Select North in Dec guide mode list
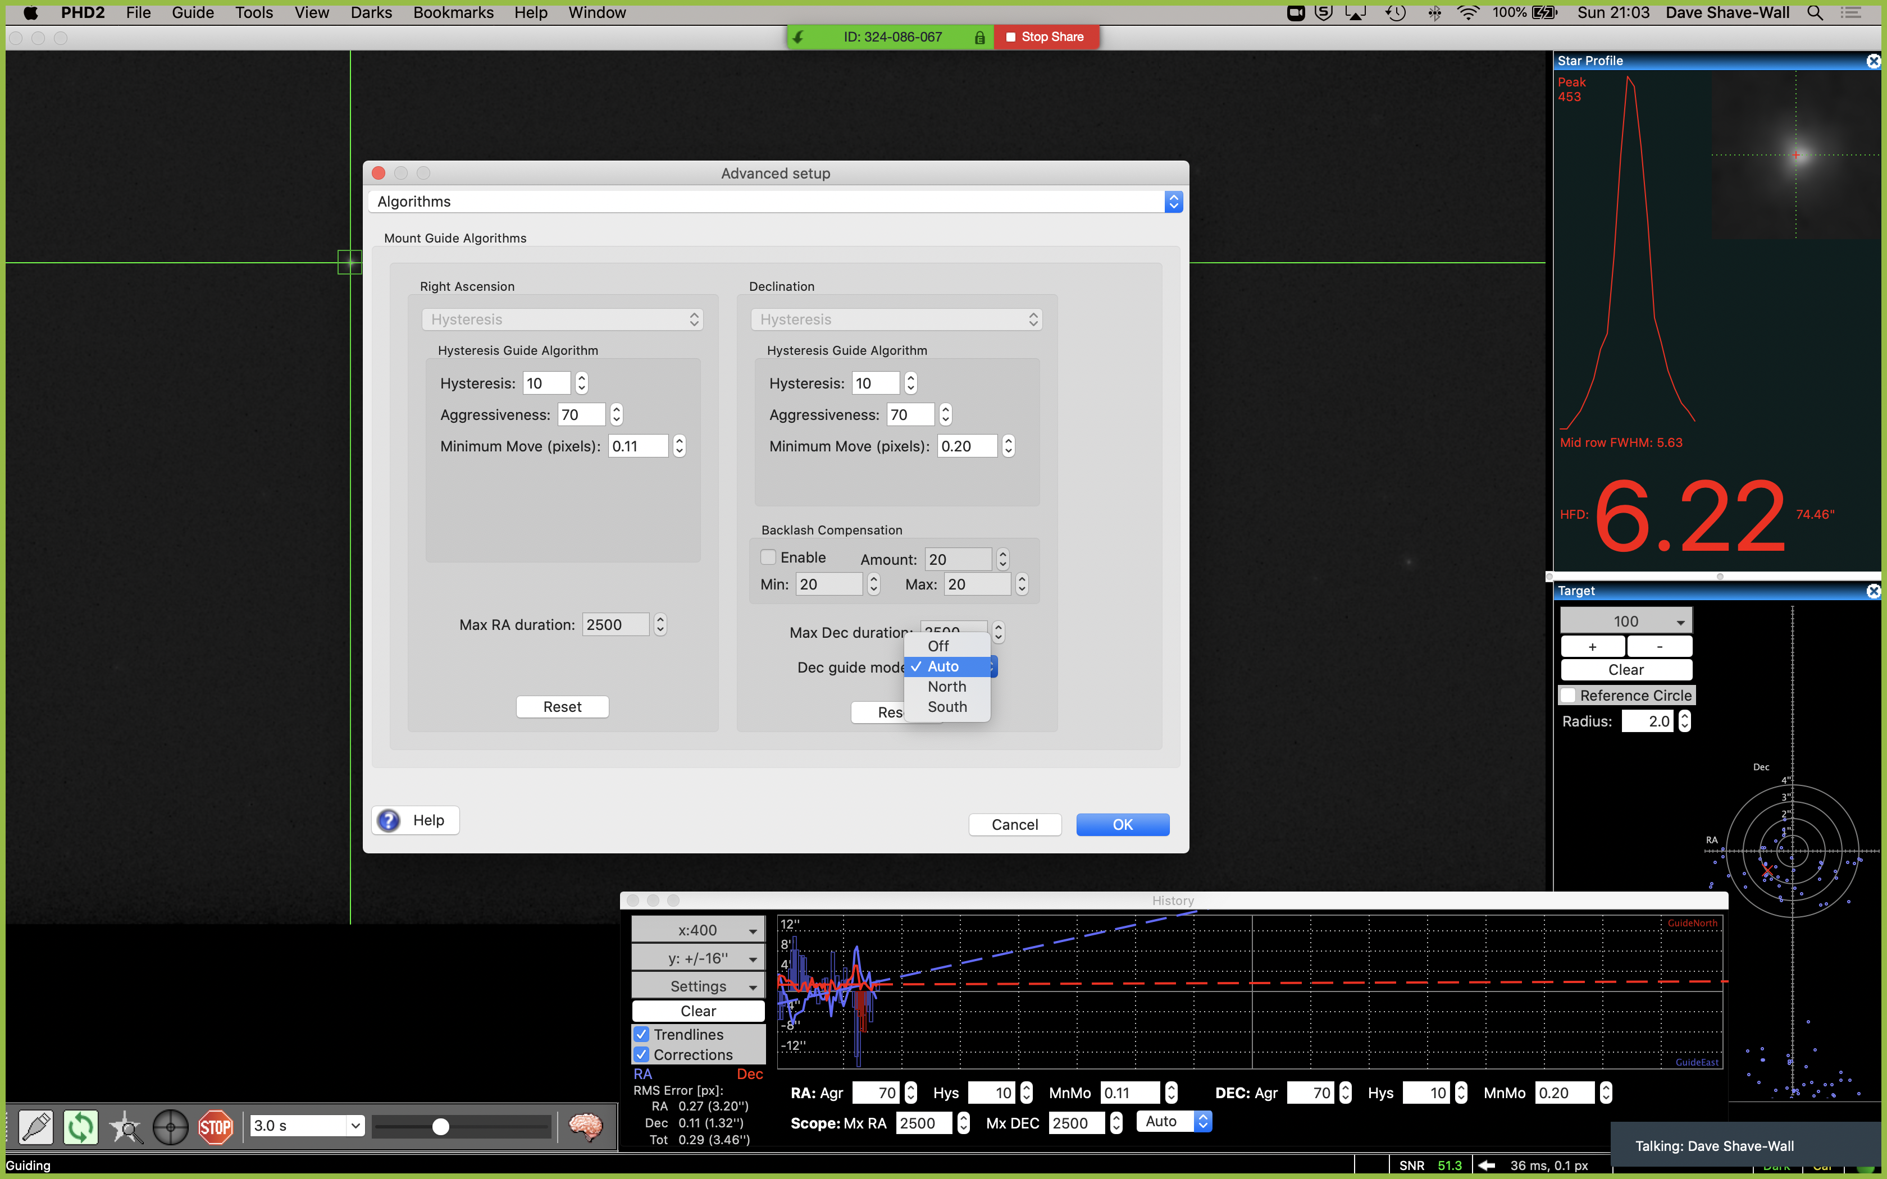This screenshot has height=1179, width=1887. pyautogui.click(x=947, y=686)
